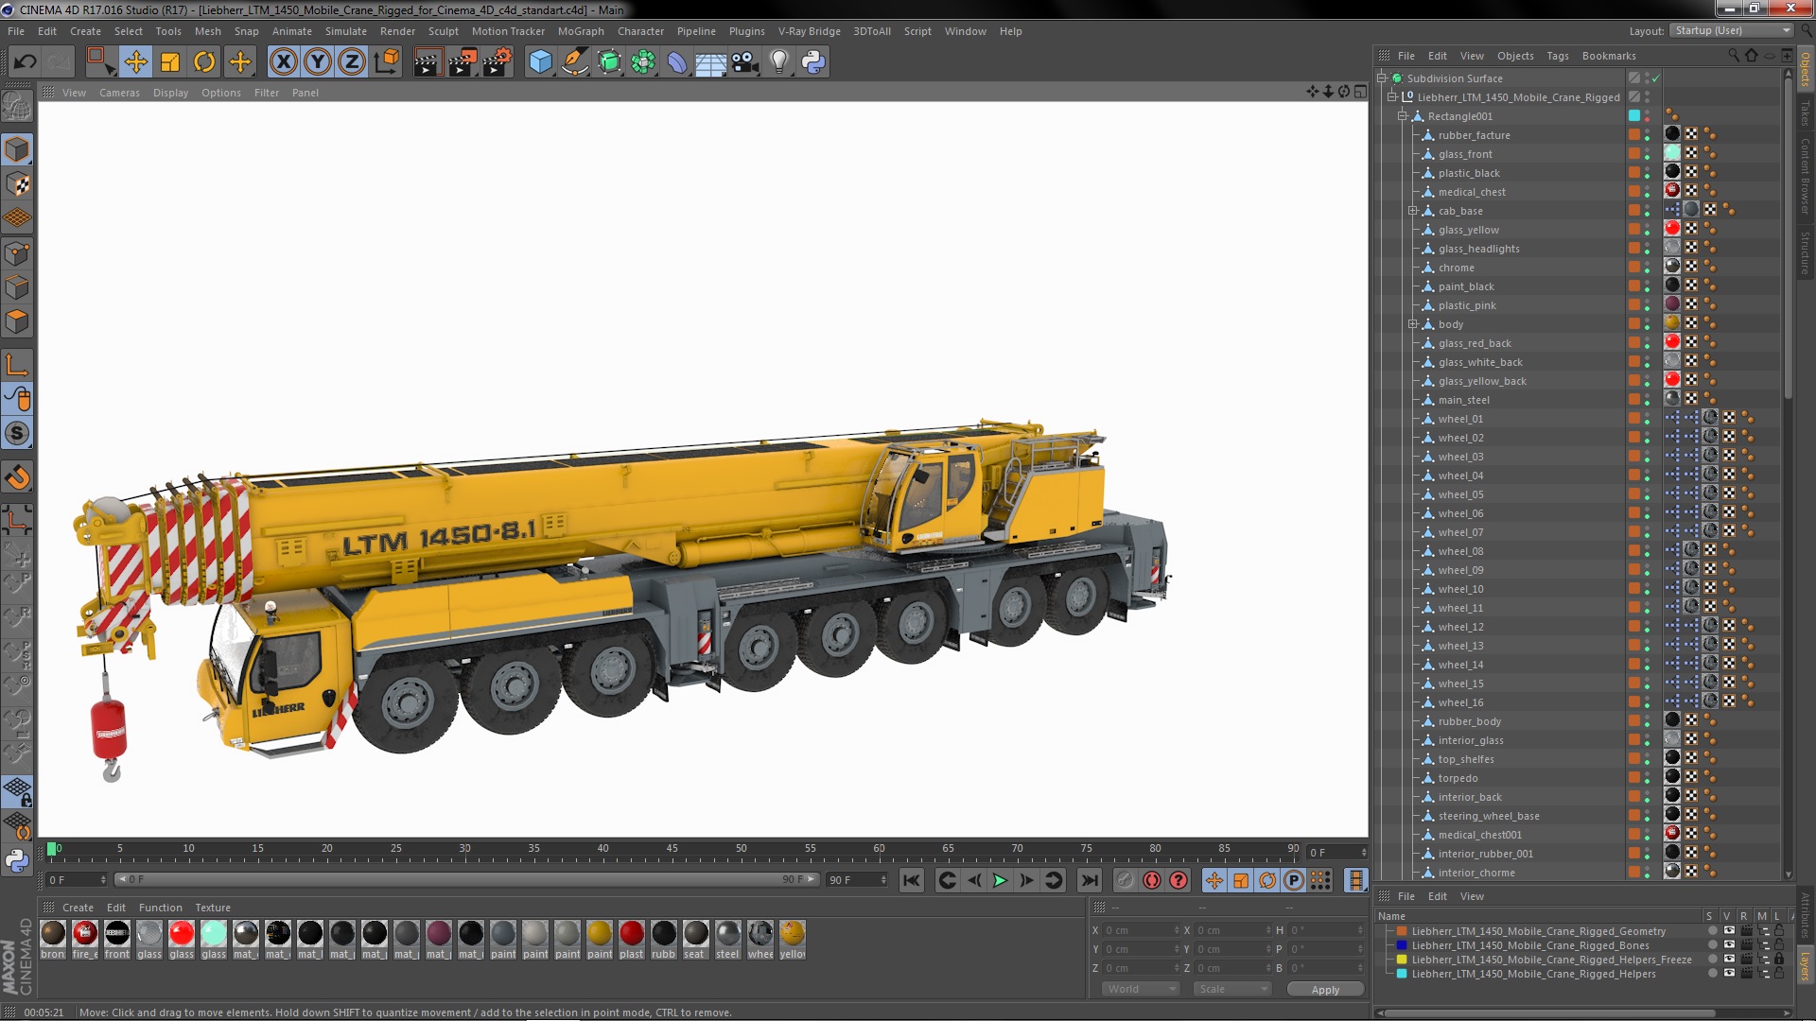The height and width of the screenshot is (1021, 1816).
Task: Click the Camera object icon
Action: coord(745,62)
